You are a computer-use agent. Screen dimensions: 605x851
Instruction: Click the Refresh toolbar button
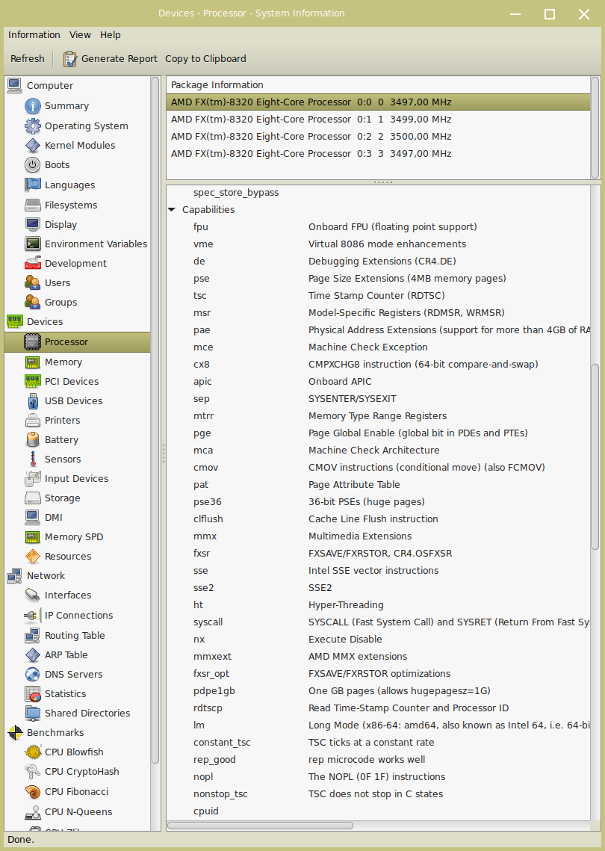28,58
